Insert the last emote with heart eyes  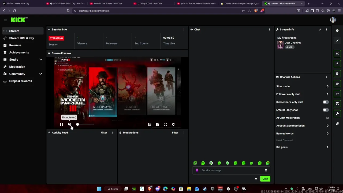click(268, 163)
